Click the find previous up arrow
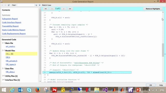 pyautogui.click(x=36, y=5)
